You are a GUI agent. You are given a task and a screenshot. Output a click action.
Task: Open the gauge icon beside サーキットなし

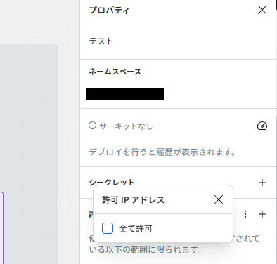[262, 126]
